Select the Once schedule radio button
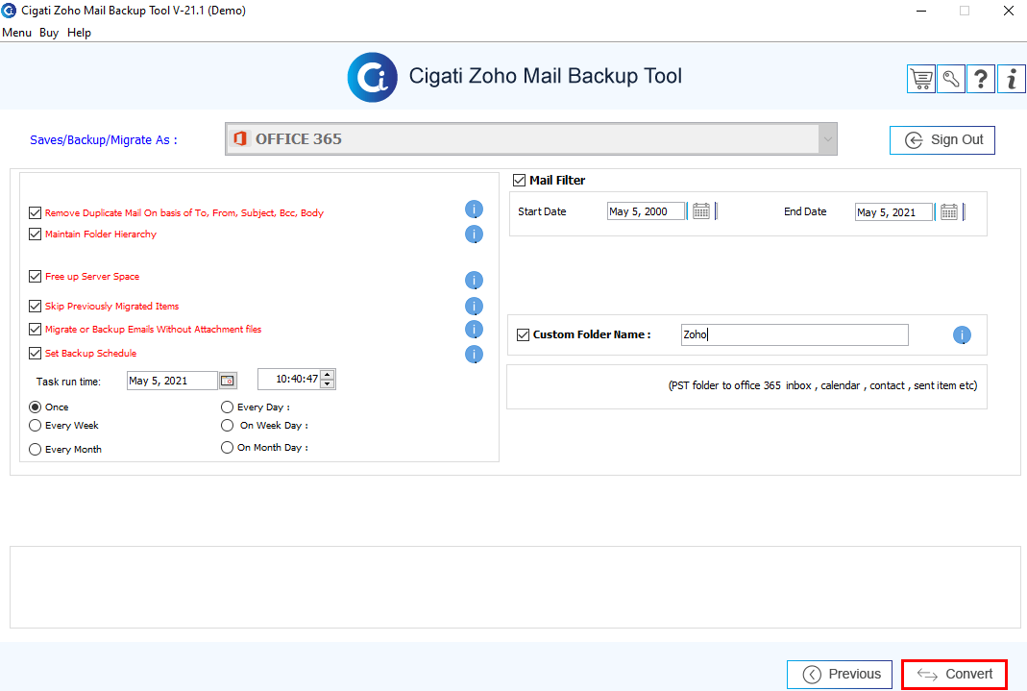 pos(36,407)
